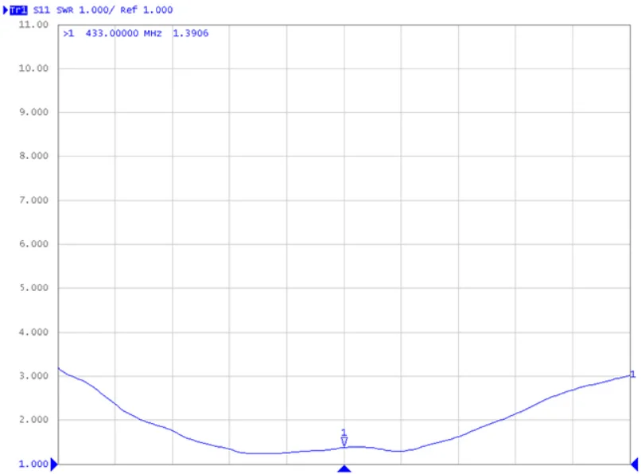This screenshot has height=474, width=641.
Task: Select the highlighted Tr1 trace label
Action: (x=18, y=10)
